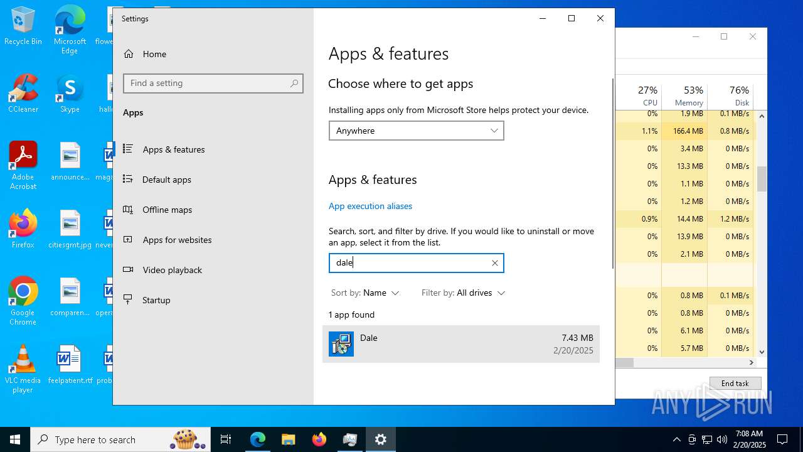This screenshot has height=452, width=803.
Task: Sort Task Manager by CPU column
Action: coord(639,95)
